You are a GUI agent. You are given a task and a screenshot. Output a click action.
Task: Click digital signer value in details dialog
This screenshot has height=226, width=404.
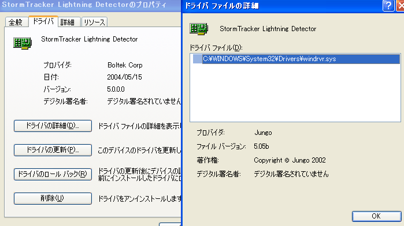point(291,174)
